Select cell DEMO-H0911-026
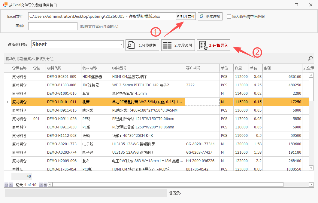 63,119
